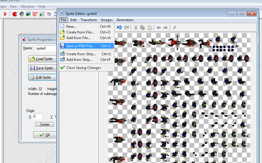Click the Edit Sprite button

point(42,77)
